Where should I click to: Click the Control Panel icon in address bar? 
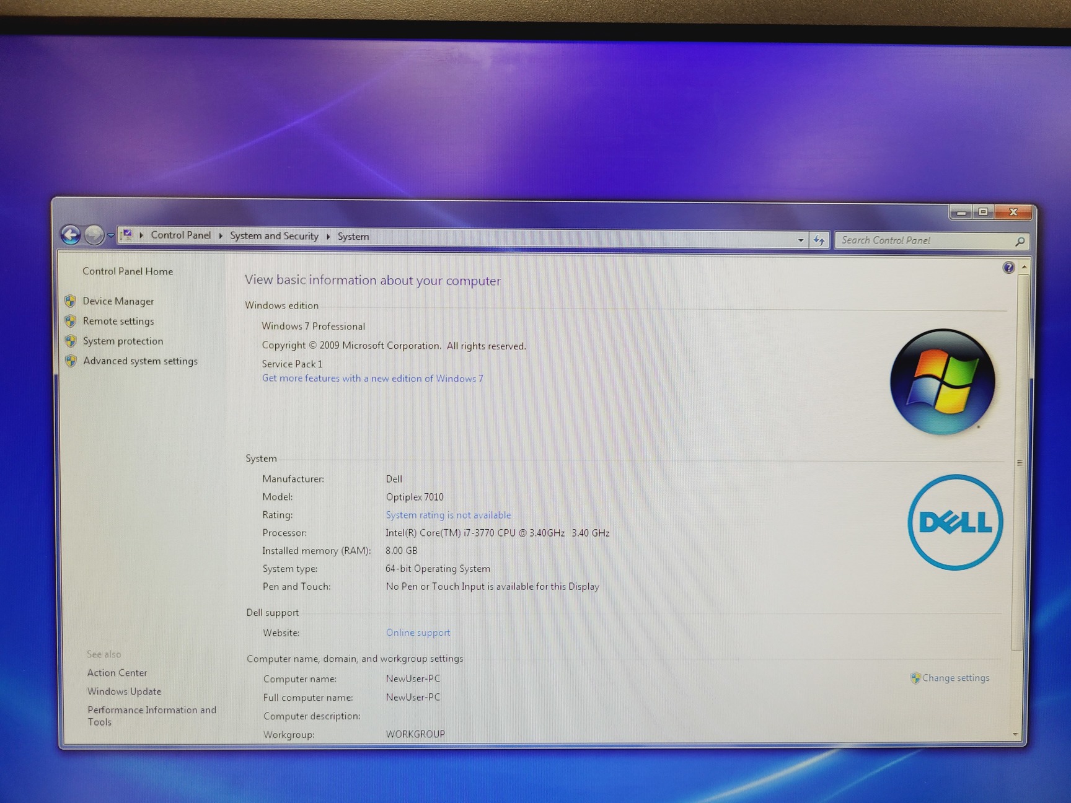tap(128, 234)
